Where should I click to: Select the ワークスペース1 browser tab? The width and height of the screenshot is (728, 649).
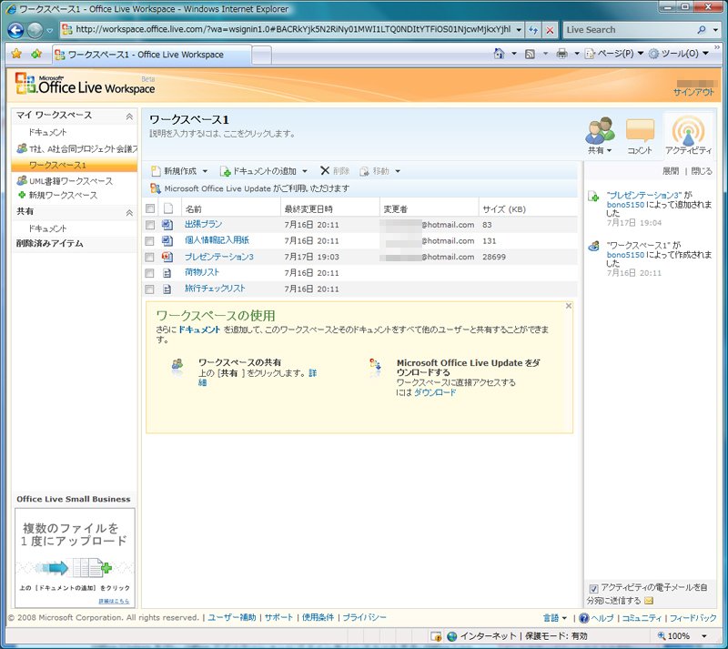151,55
